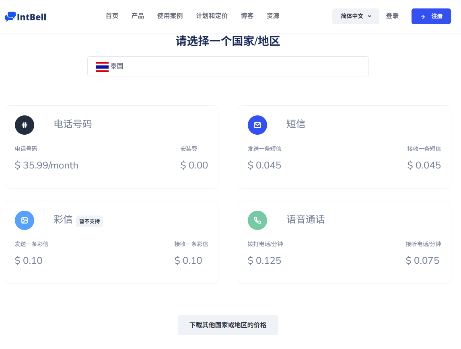This screenshot has height=349, width=461.
Task: Open the 泰国 country selector
Action: coord(228,66)
